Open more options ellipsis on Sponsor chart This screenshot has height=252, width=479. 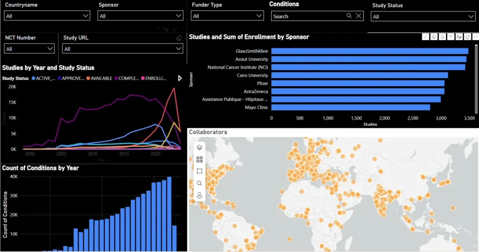pyautogui.click(x=476, y=37)
